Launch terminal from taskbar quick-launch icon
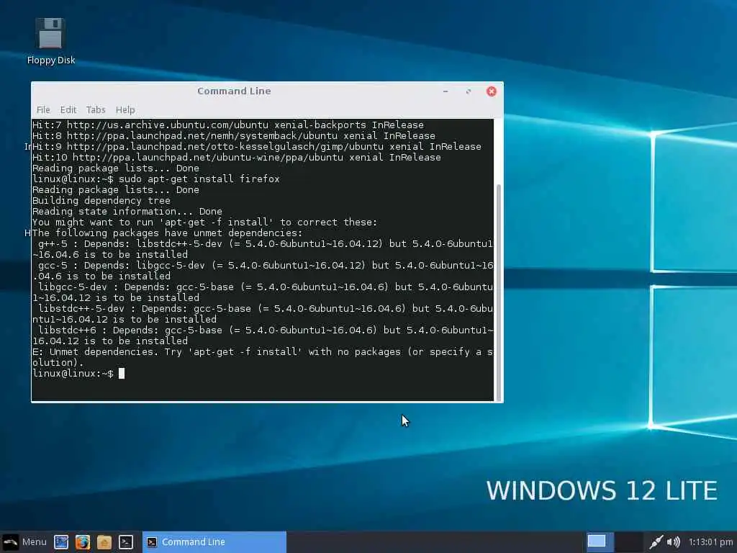This screenshot has height=553, width=737. point(125,542)
